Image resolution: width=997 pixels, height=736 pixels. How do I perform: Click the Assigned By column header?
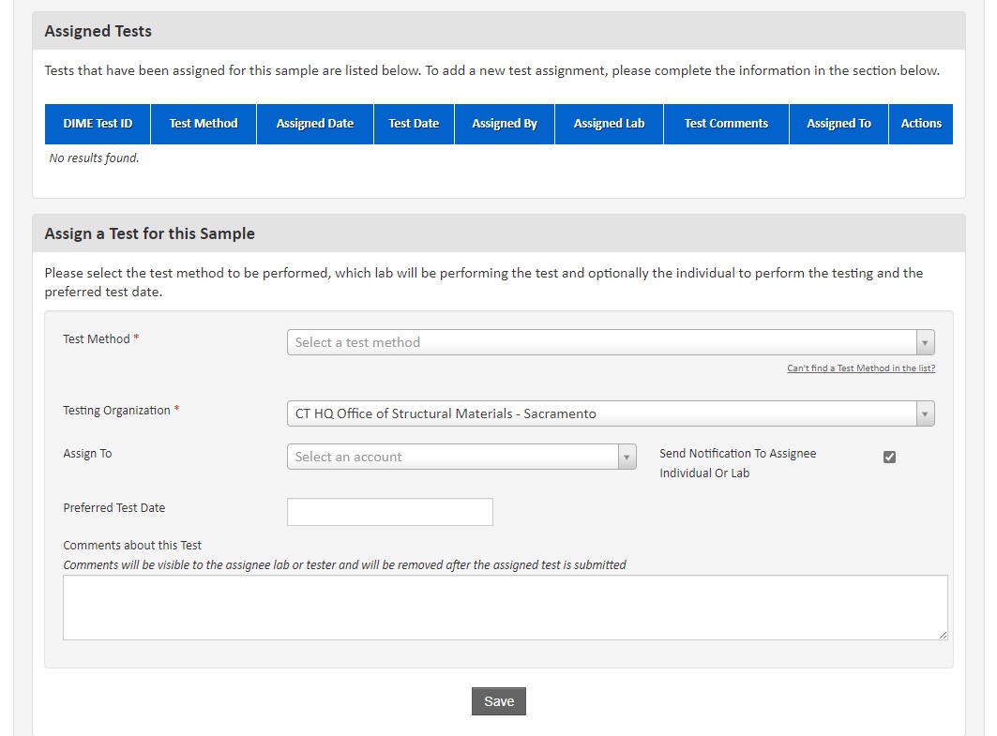coord(505,124)
